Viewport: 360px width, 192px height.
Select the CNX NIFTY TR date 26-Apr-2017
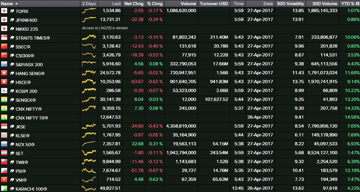point(260,117)
